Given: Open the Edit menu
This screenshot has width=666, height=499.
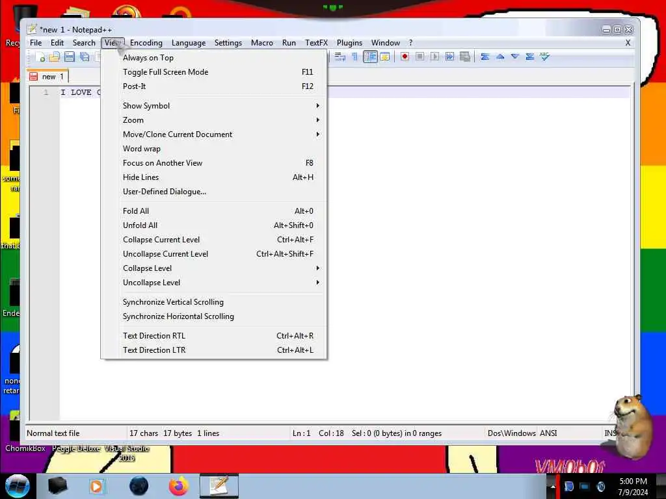Looking at the screenshot, I should pyautogui.click(x=57, y=43).
